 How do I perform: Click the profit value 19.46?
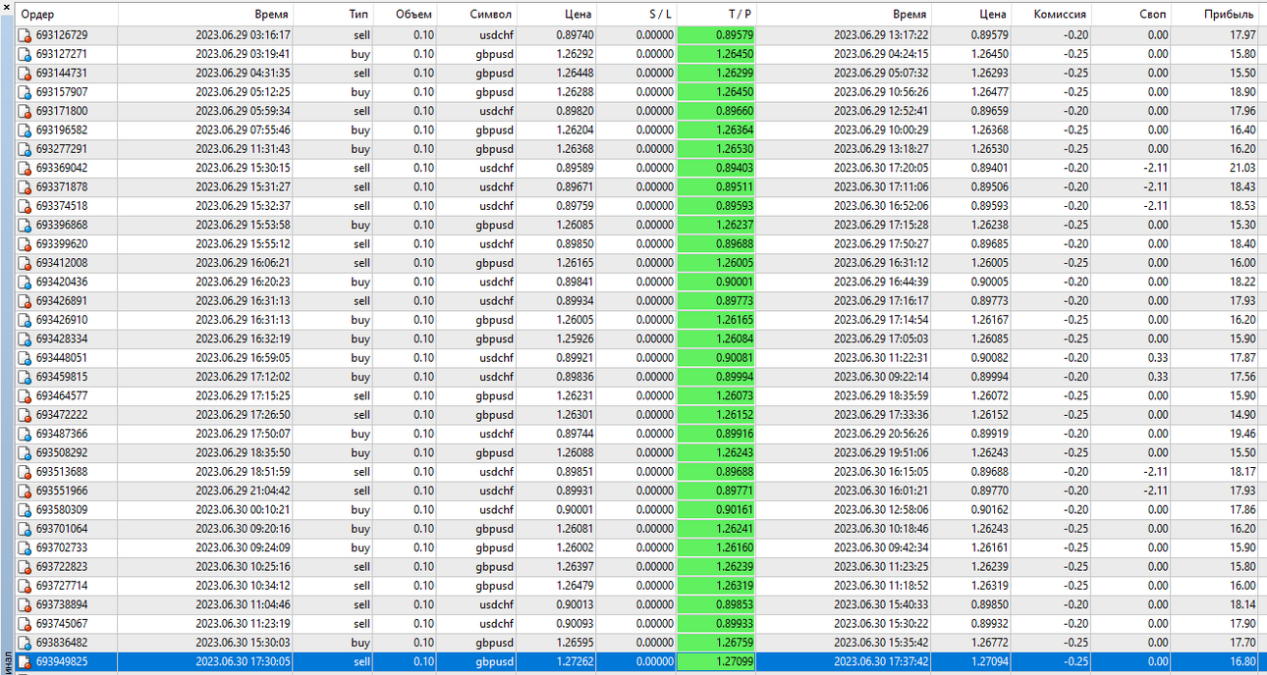[x=1242, y=434]
